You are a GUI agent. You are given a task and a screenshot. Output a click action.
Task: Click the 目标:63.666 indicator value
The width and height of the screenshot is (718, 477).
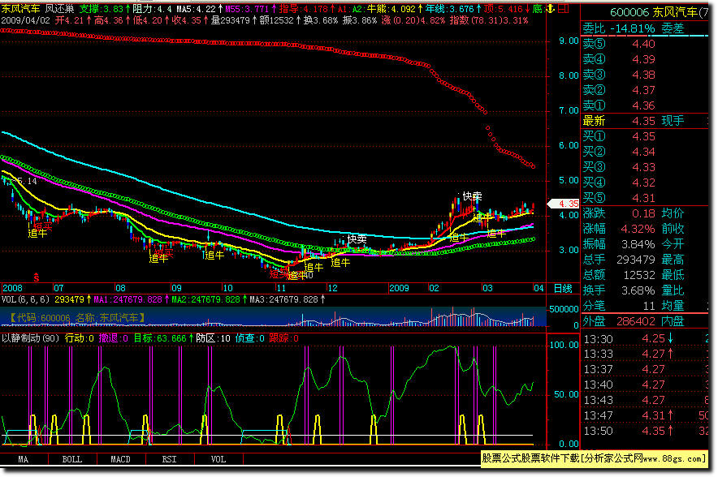point(162,338)
